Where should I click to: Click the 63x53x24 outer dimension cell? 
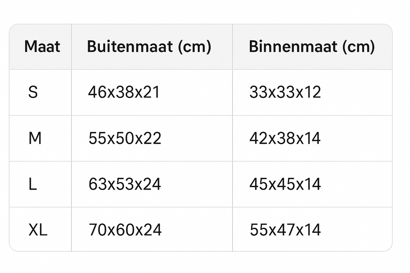pyautogui.click(x=125, y=184)
